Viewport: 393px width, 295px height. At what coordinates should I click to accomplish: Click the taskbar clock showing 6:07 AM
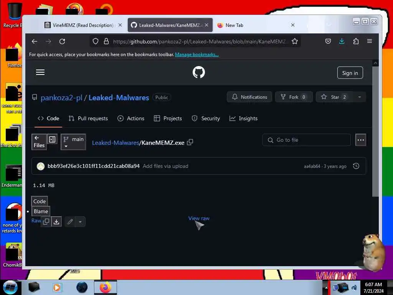click(373, 288)
